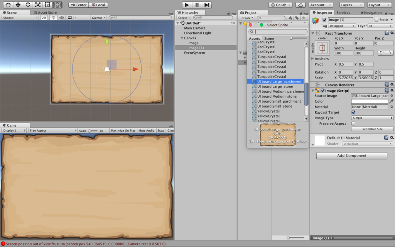Click the scene effects image icon
The image size is (395, 247).
[x=70, y=18]
